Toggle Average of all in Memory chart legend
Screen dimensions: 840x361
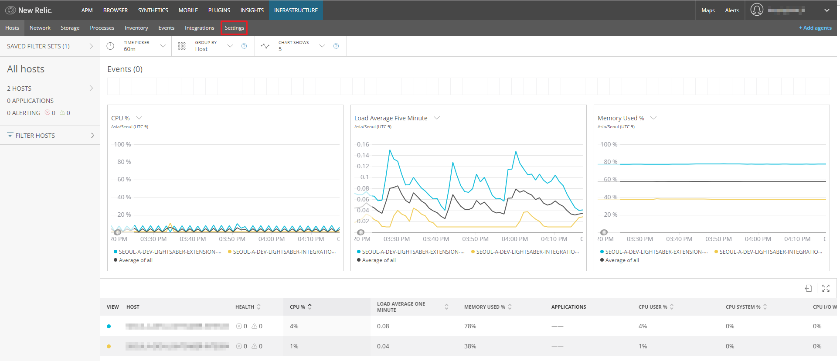point(622,260)
